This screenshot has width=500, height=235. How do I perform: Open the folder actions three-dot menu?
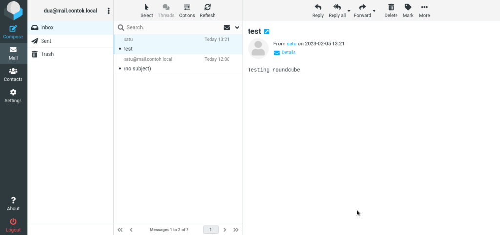pyautogui.click(x=109, y=11)
